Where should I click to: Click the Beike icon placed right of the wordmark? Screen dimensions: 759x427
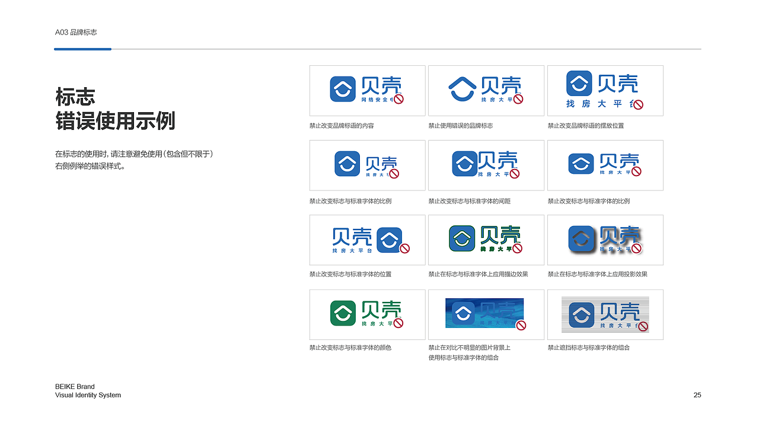tap(389, 239)
